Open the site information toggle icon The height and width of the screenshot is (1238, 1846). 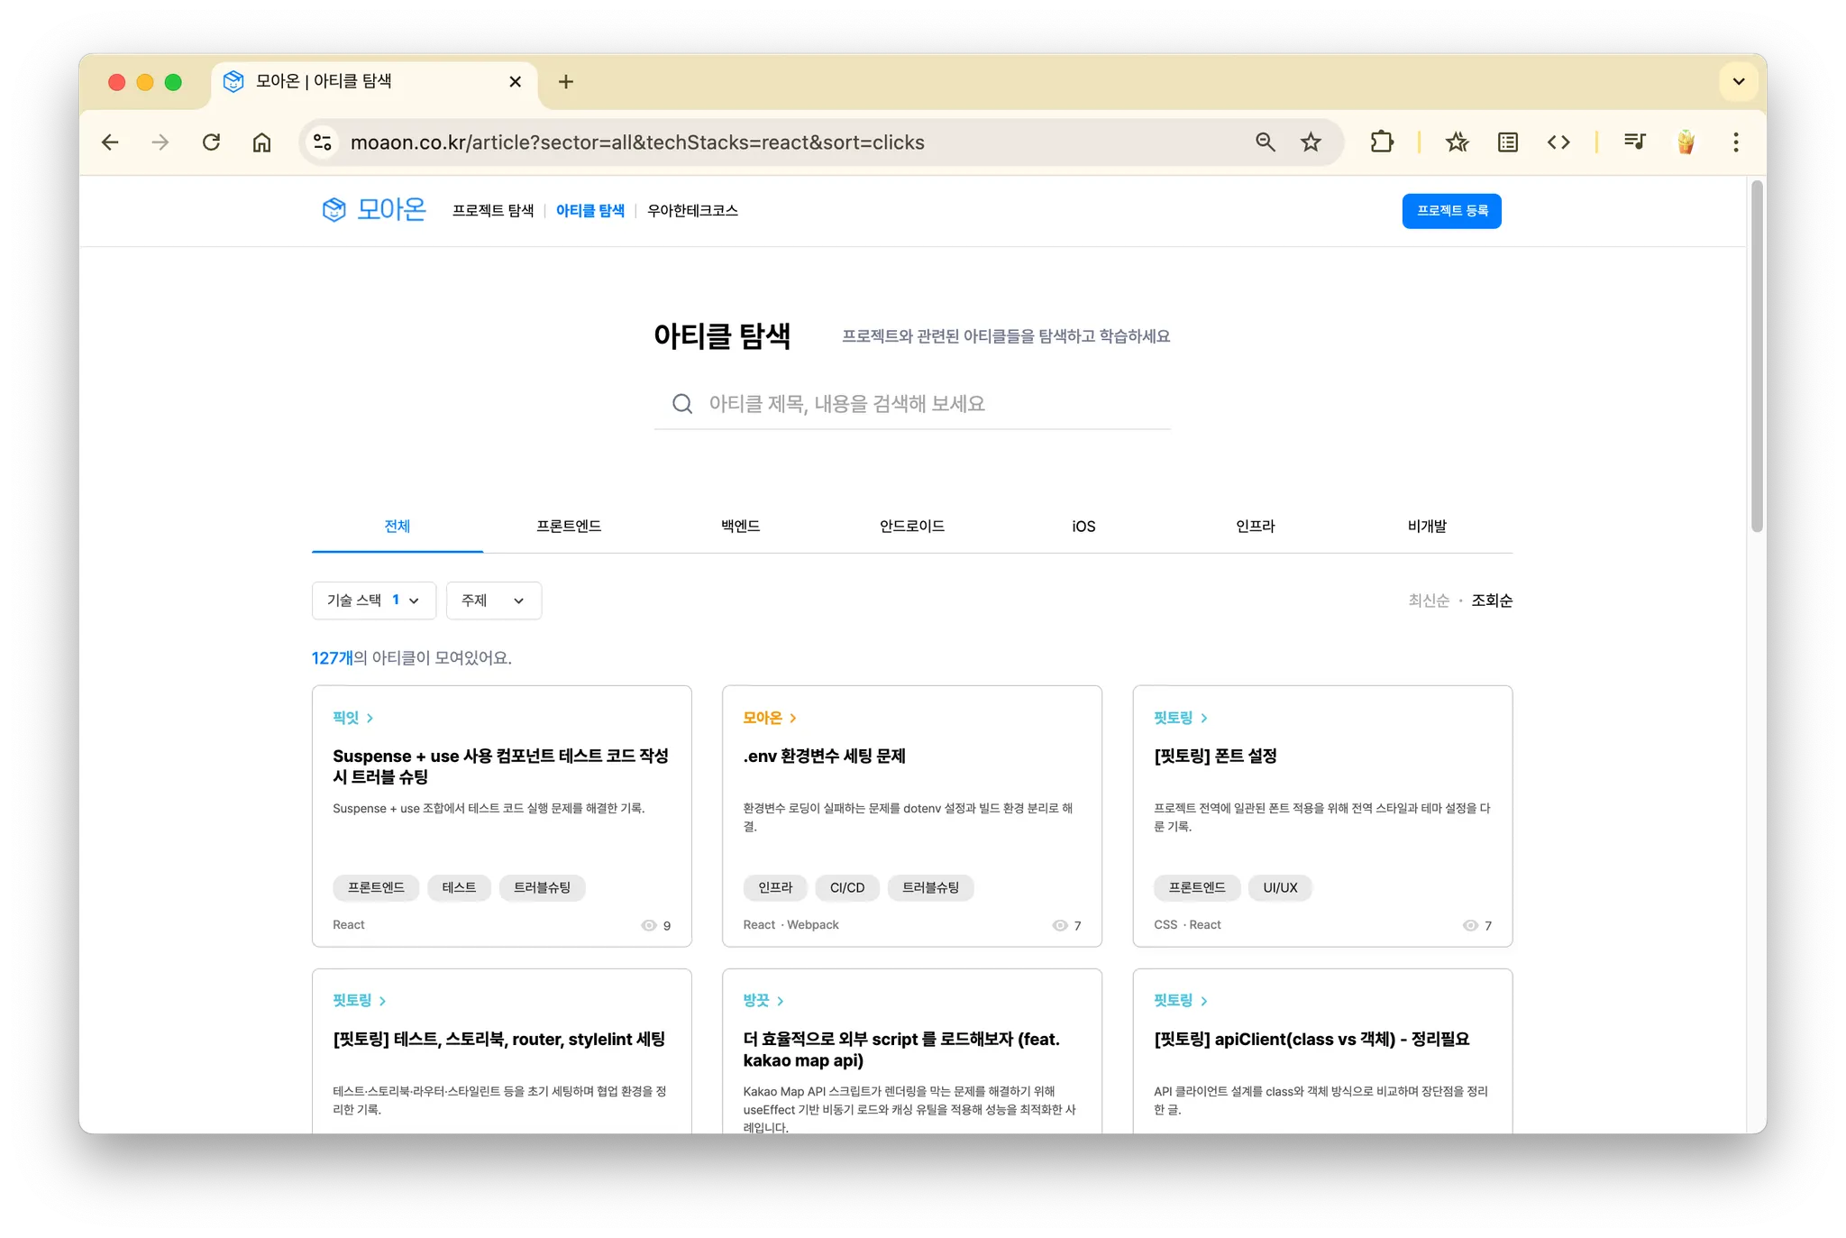pos(323,142)
